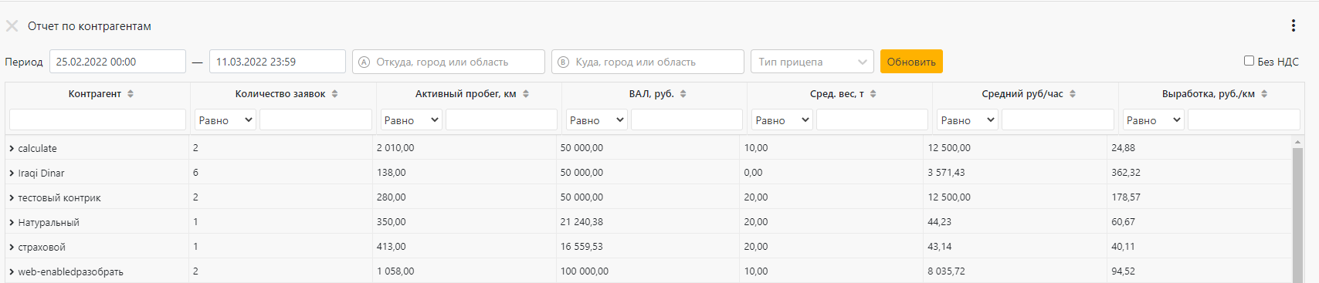Sort ВАЛ, руб. column arrows
This screenshot has width=1319, height=283.
pyautogui.click(x=683, y=94)
